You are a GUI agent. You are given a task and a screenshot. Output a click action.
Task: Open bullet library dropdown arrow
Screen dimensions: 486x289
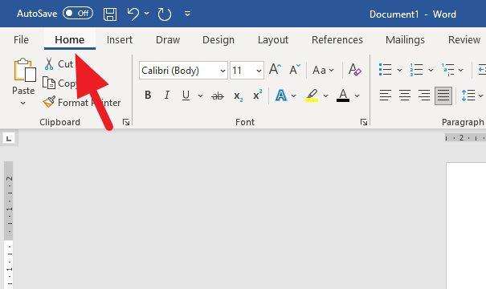399,71
